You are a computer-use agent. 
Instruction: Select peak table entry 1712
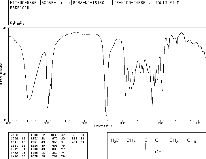pyautogui.click(x=14, y=149)
